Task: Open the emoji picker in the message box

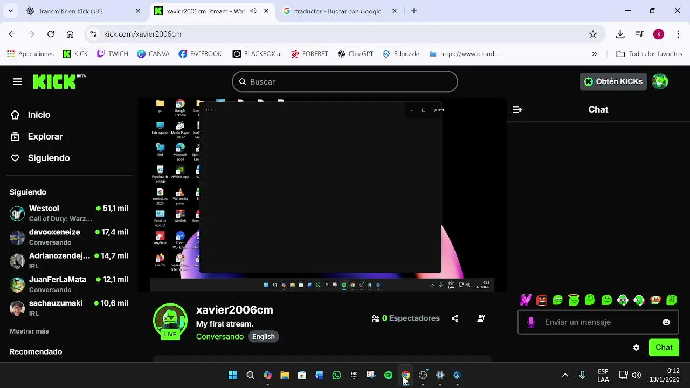Action: [666, 322]
